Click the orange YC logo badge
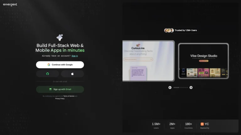This screenshot has height=135, width=241. point(202,124)
